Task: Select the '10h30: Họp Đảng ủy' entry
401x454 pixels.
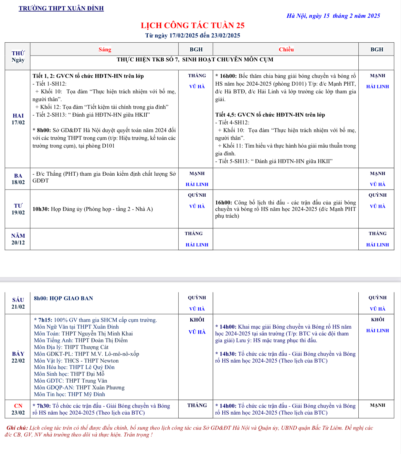Action: [93, 209]
